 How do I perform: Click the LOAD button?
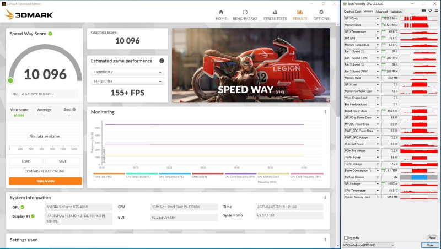[26, 161]
